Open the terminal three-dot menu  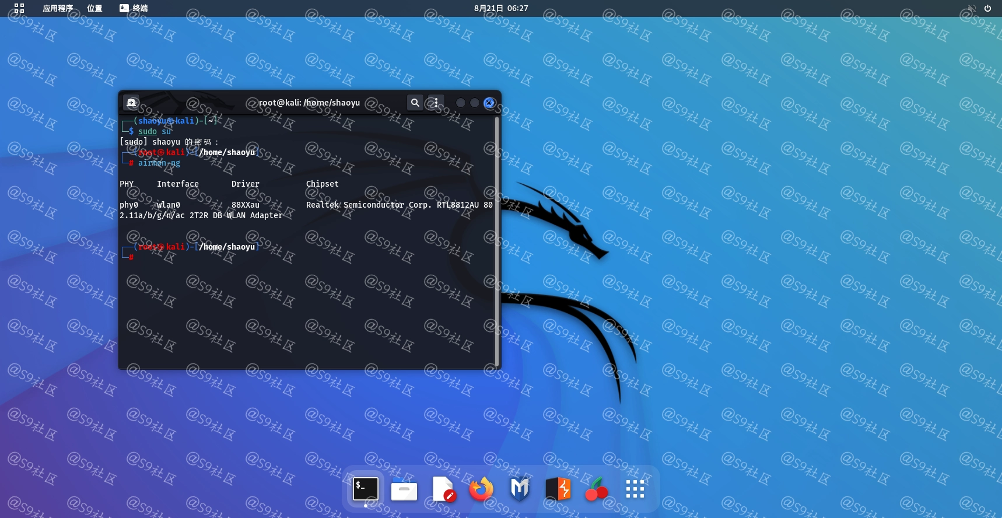click(436, 103)
